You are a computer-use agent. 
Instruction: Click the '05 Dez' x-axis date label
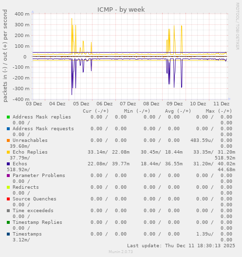point(81,104)
